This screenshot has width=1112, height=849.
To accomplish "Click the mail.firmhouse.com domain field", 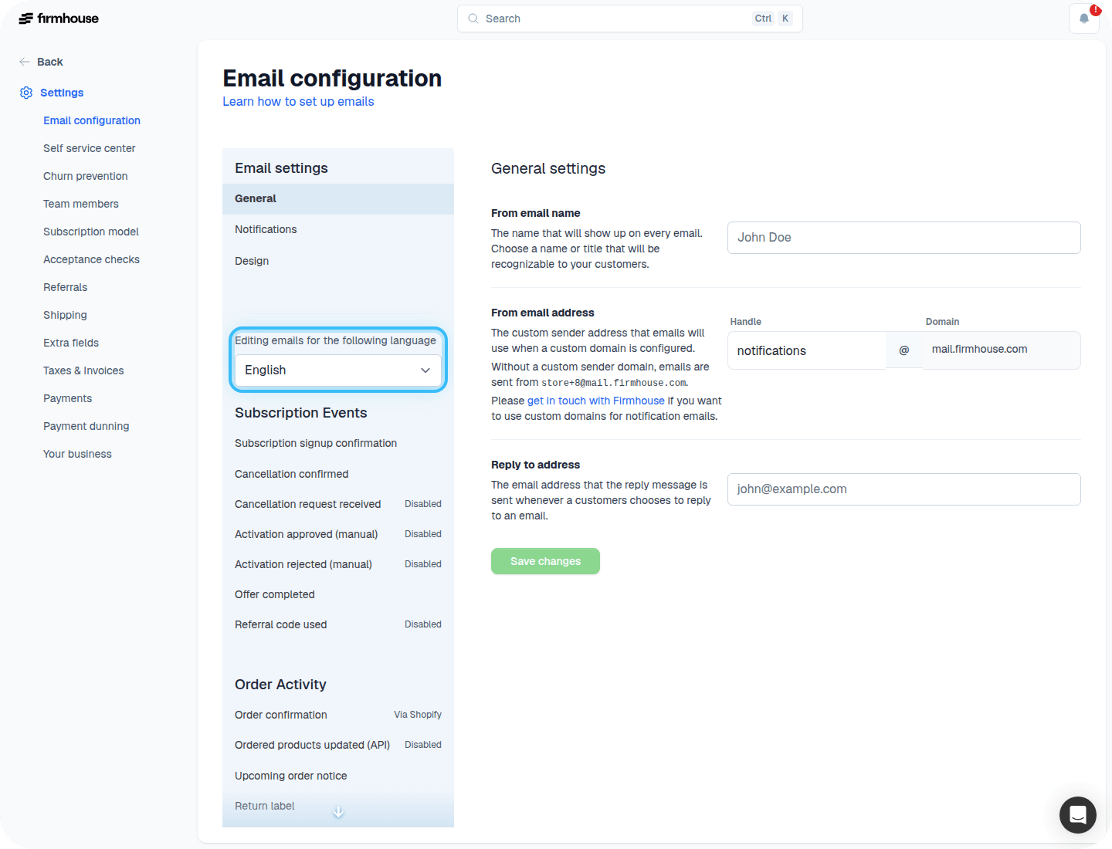I will pos(1002,350).
